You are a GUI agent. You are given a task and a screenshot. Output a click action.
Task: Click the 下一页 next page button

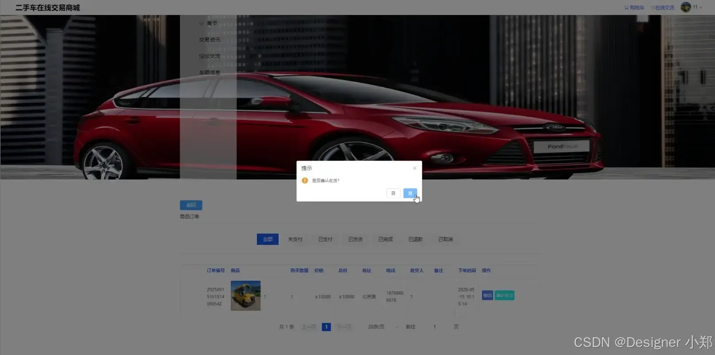[x=344, y=327]
